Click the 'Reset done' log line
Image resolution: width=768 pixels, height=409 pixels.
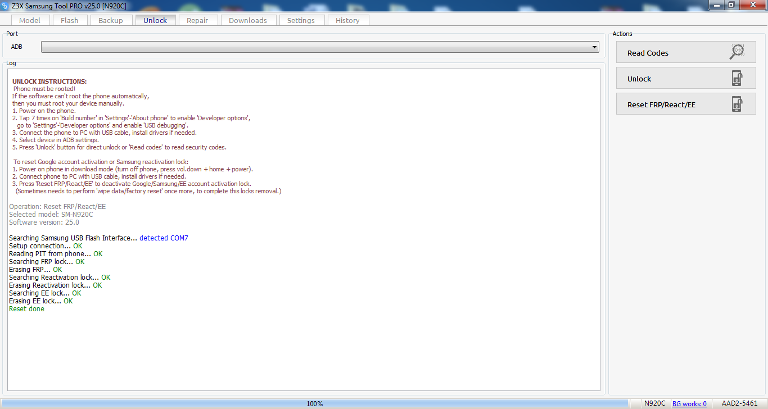coord(26,309)
